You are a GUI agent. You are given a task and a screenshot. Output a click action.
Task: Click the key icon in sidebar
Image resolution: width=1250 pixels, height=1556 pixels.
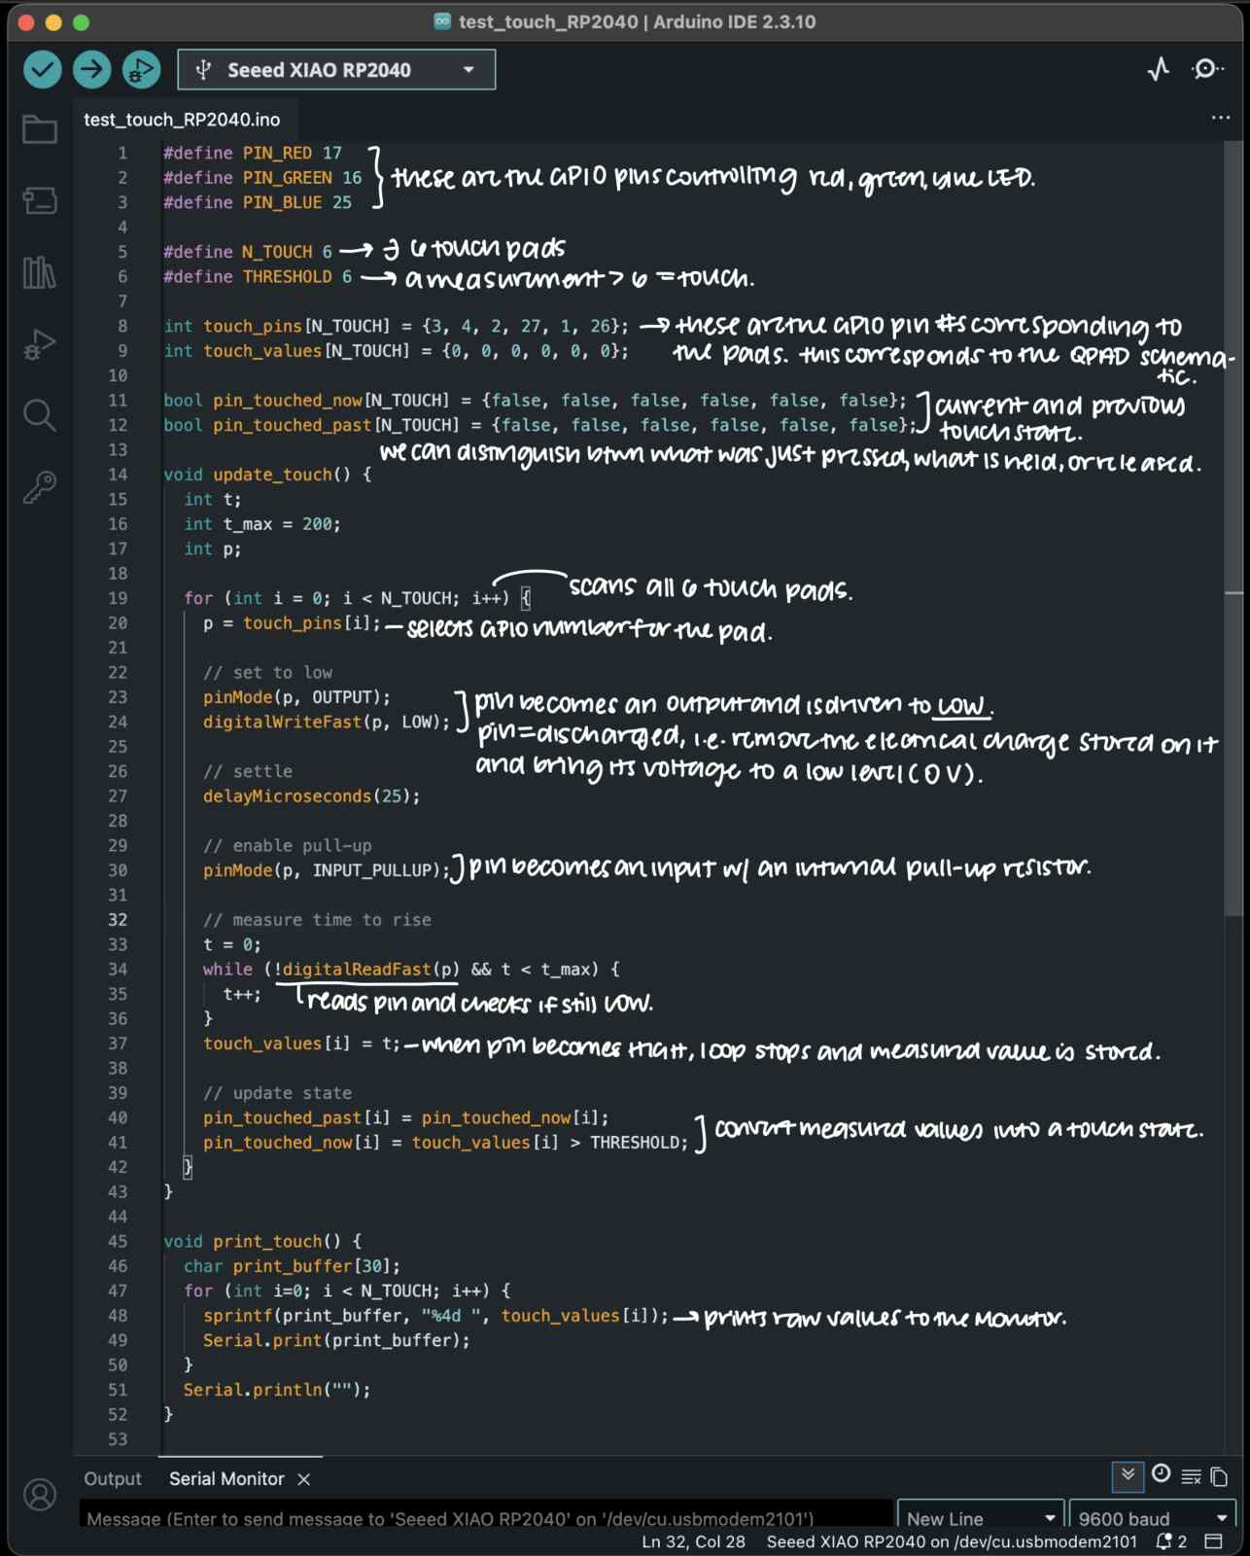[x=40, y=486]
